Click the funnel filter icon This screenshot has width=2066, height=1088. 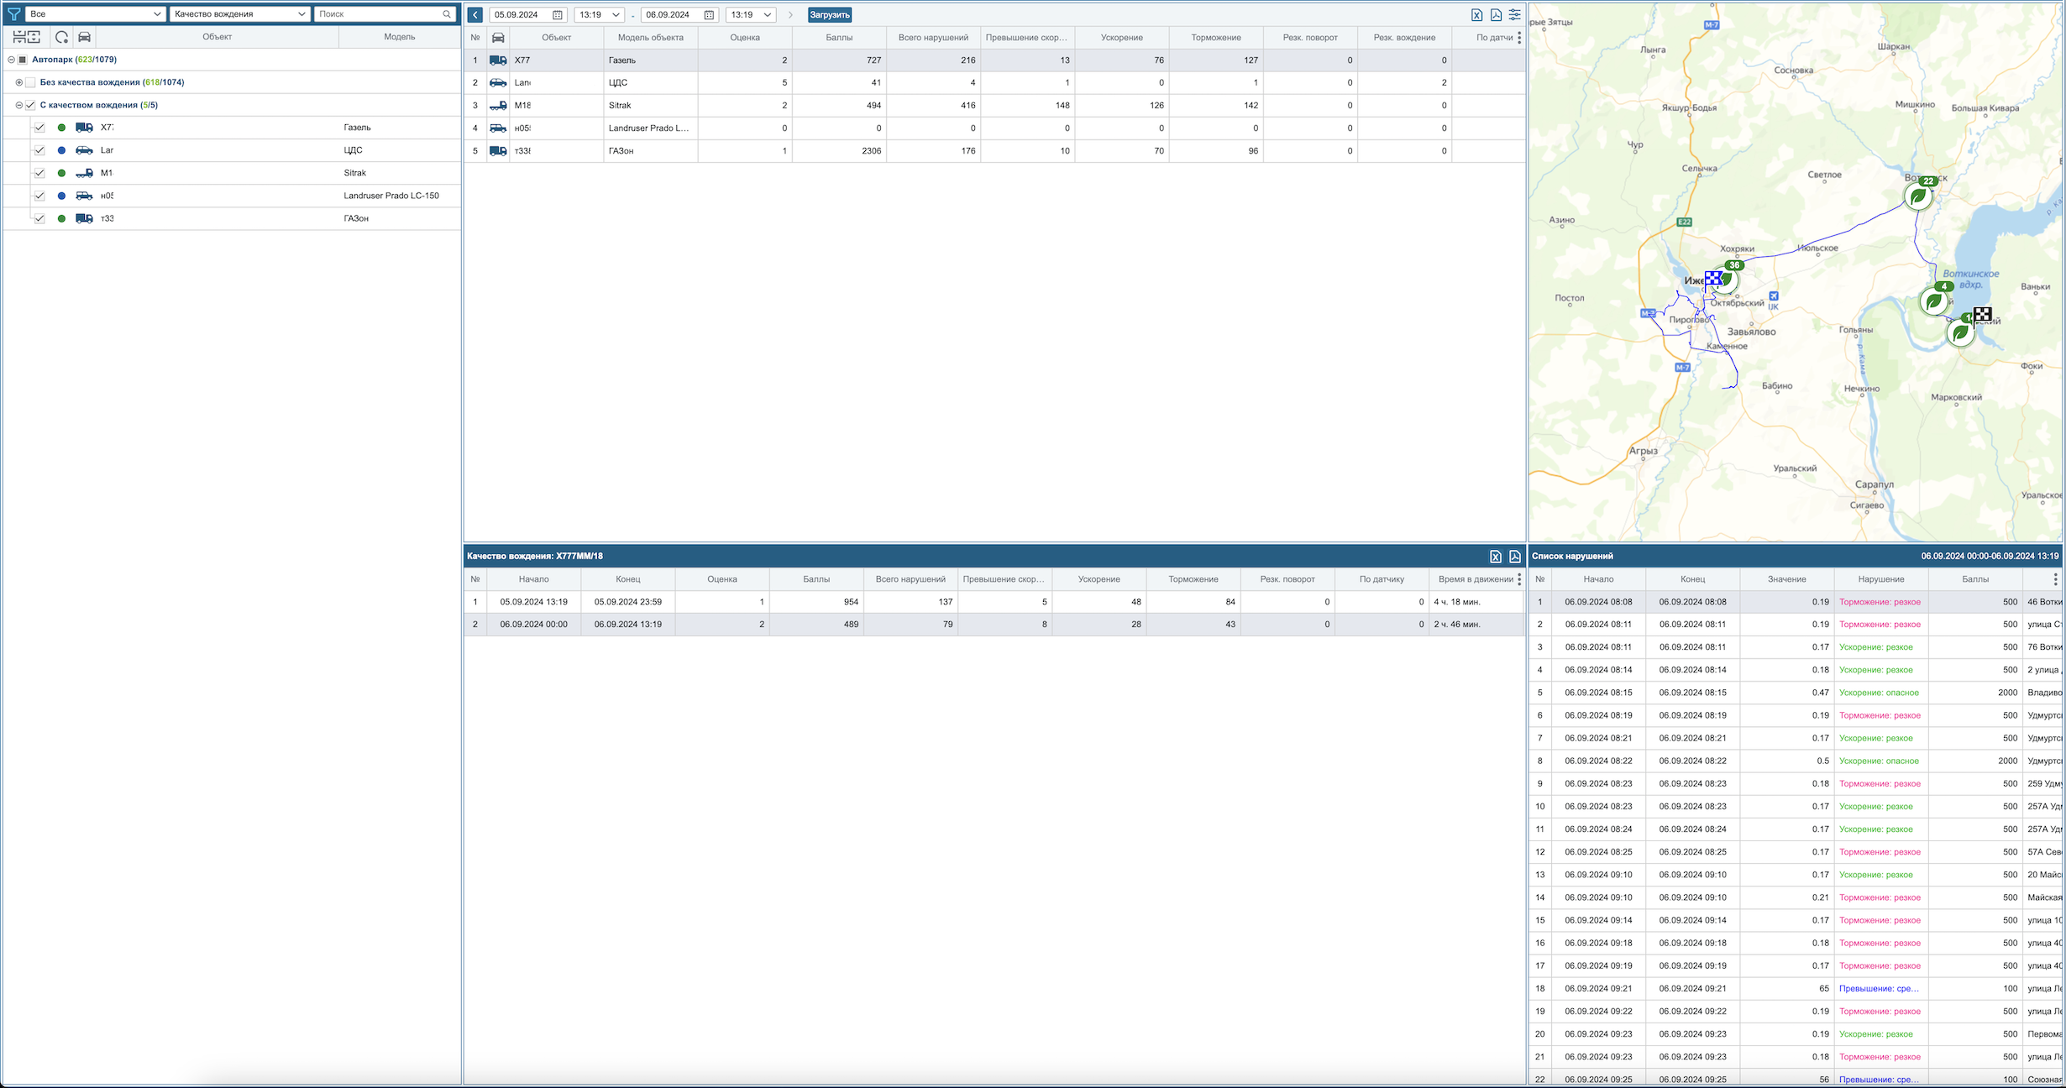tap(13, 14)
